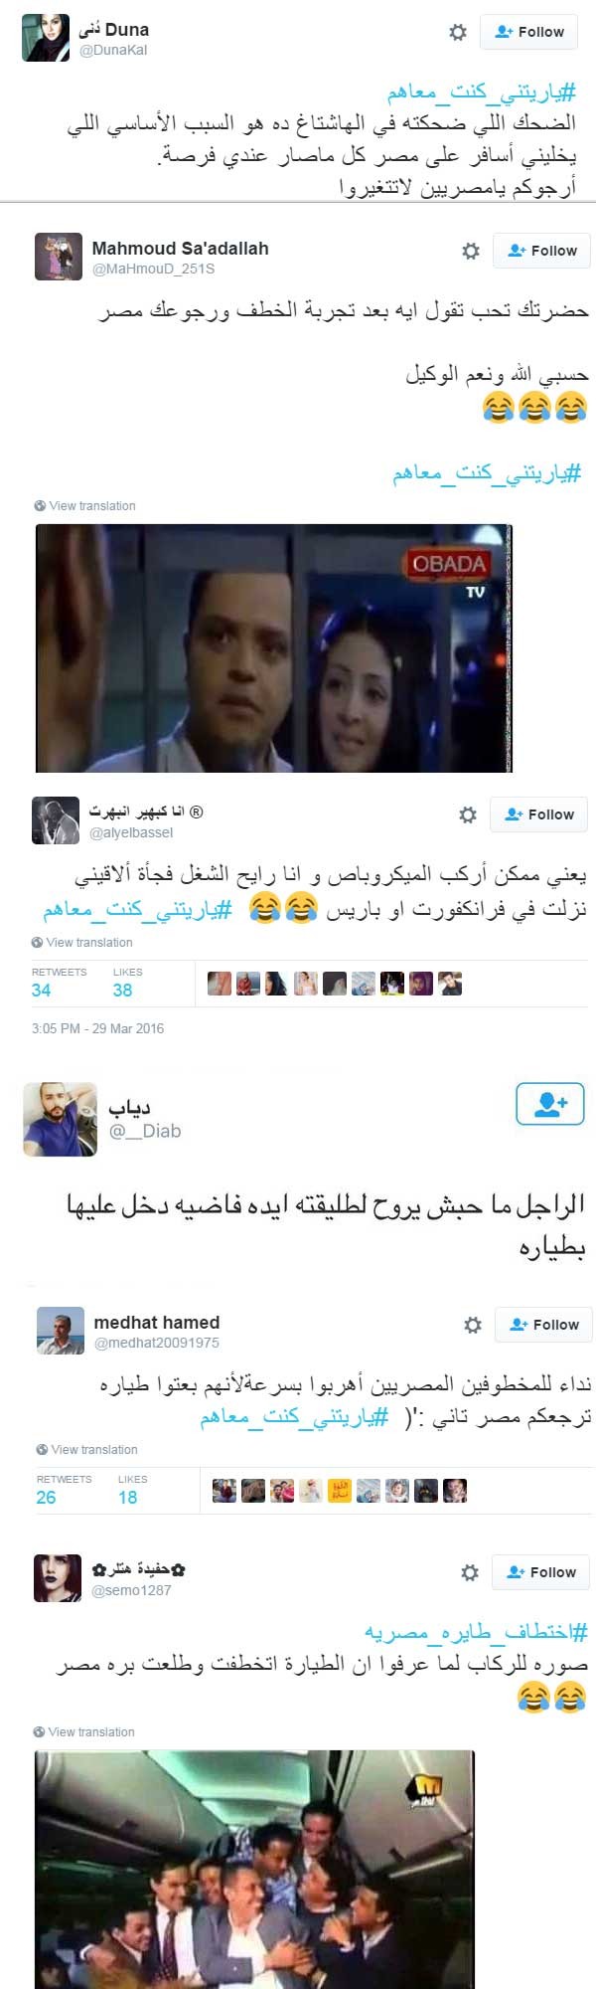View translation of medhat hamed's tweet
The height and width of the screenshot is (1989, 596).
(x=87, y=1449)
